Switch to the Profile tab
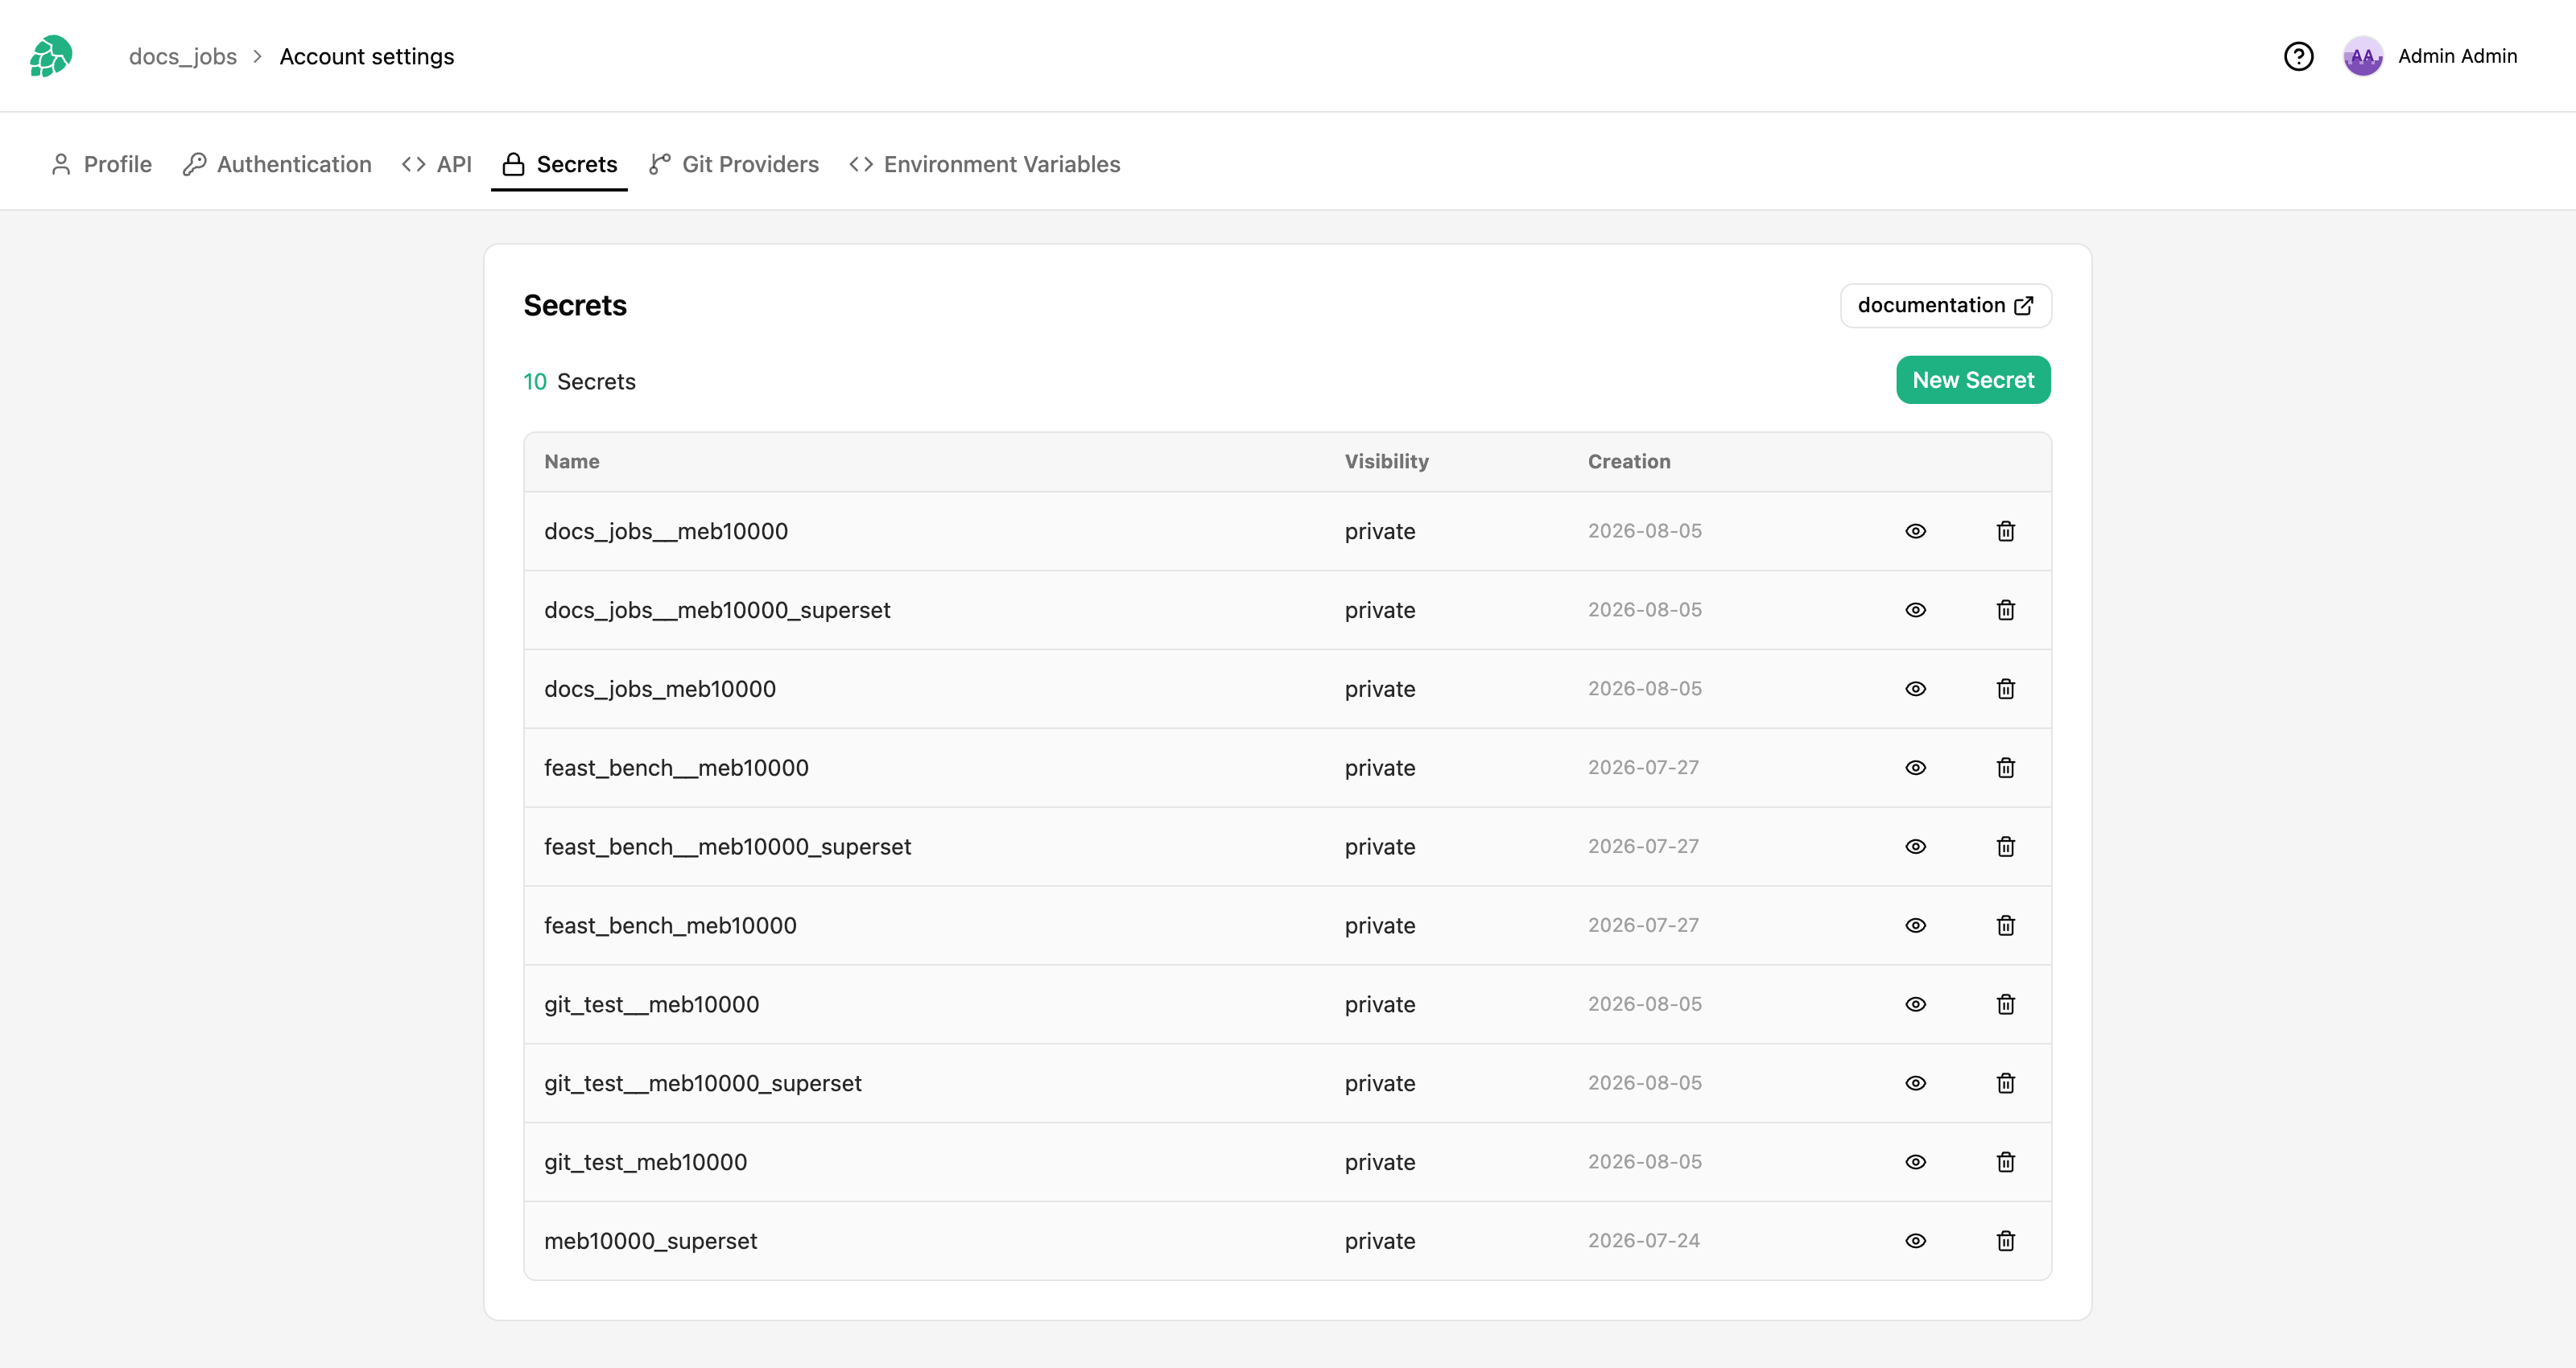Viewport: 2576px width, 1368px height. coord(101,164)
